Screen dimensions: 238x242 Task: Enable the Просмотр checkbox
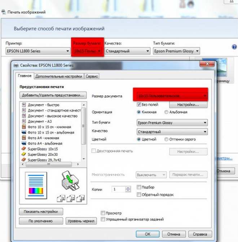[103, 213]
